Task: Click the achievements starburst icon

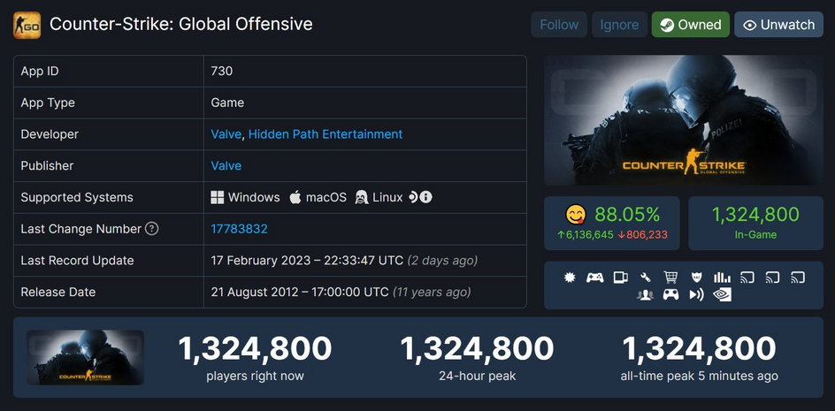Action: 570,278
